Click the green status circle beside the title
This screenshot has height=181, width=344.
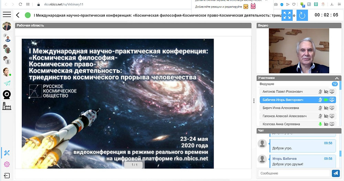click(x=28, y=15)
